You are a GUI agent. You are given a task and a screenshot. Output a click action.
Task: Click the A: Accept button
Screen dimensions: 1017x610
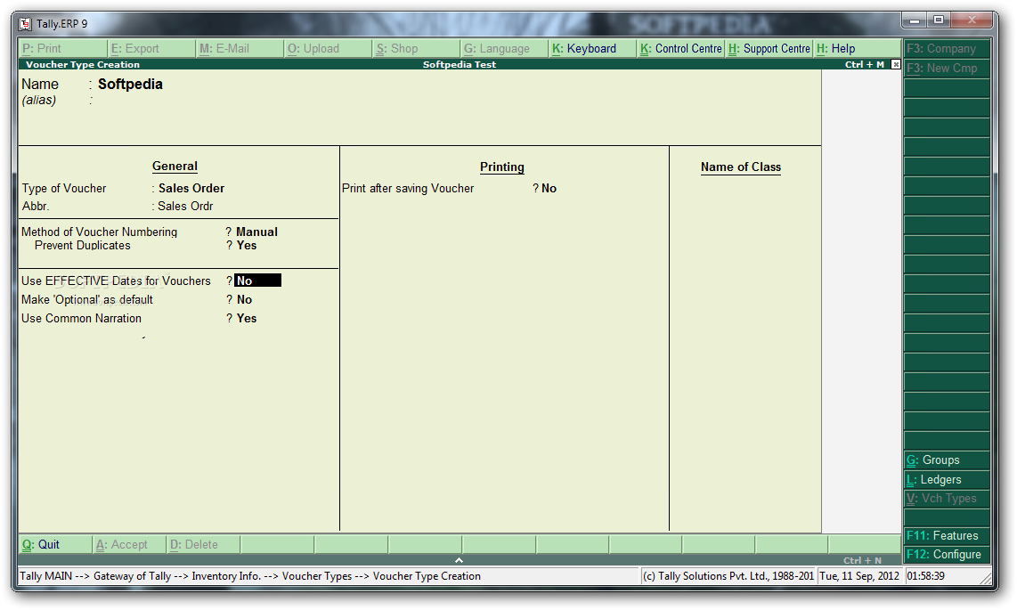click(x=129, y=544)
